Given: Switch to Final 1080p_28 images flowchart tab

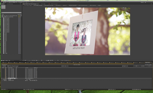Looking at the screenshot, I should pos(38,5).
